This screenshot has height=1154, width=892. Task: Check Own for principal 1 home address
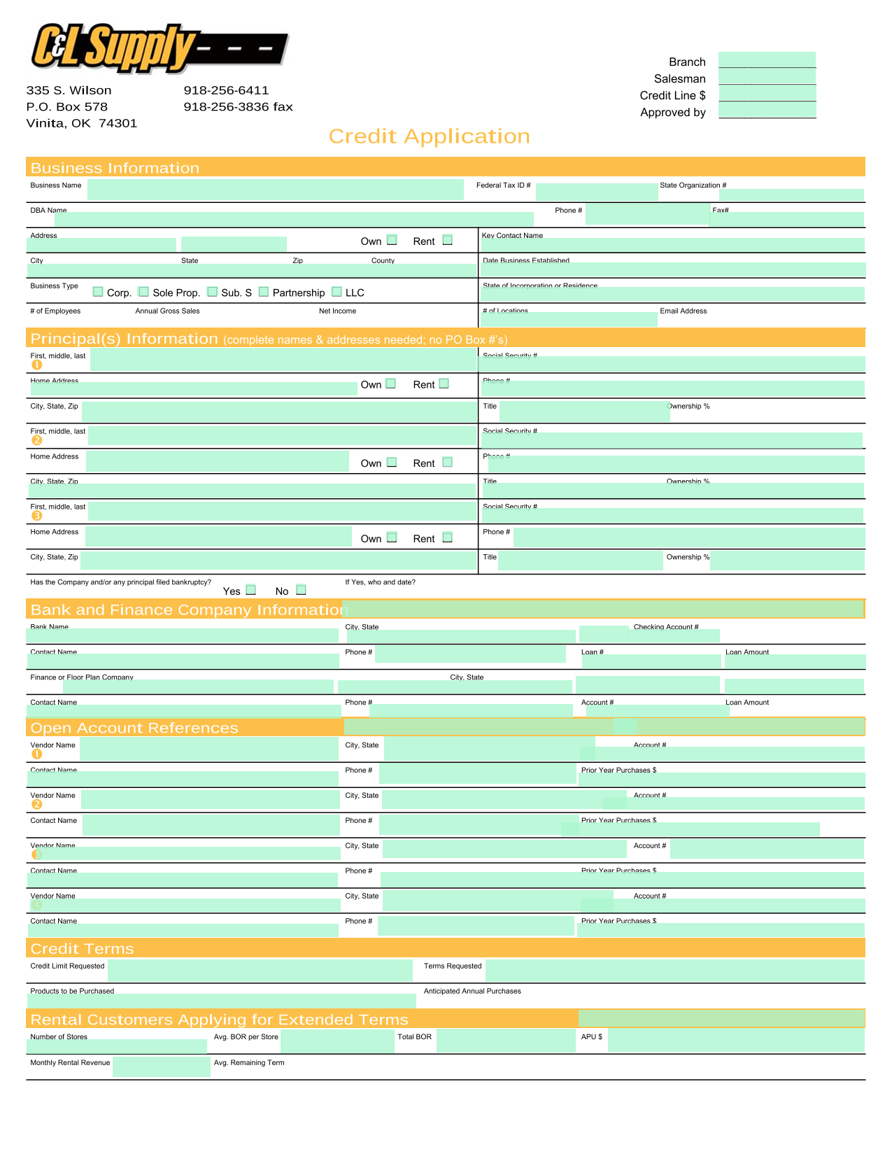[x=391, y=384]
